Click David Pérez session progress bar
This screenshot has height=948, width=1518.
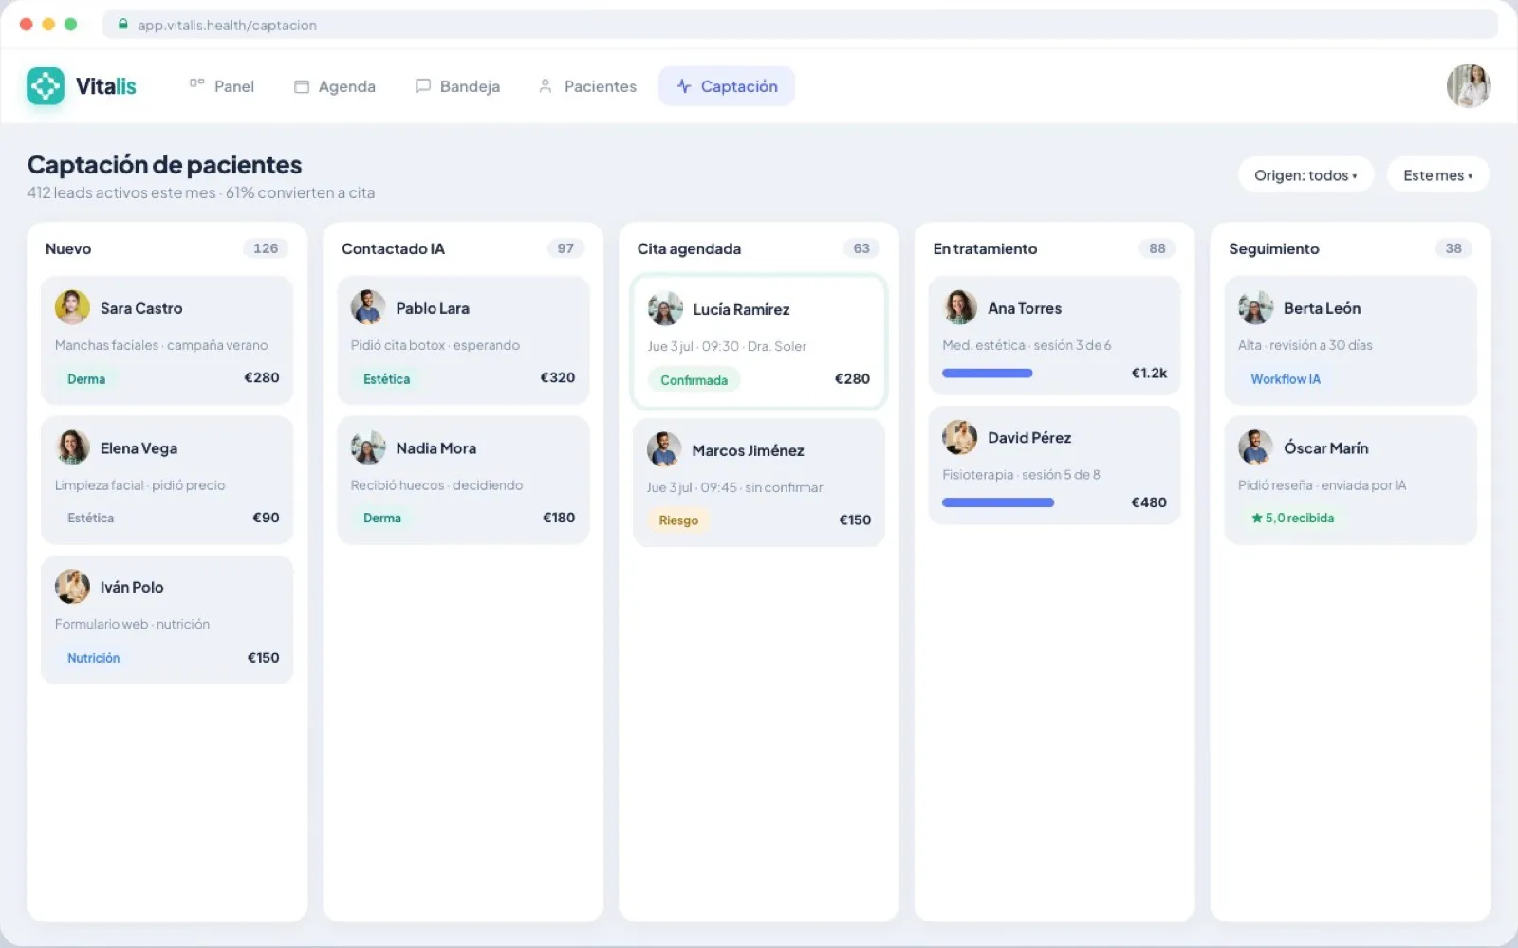[998, 502]
